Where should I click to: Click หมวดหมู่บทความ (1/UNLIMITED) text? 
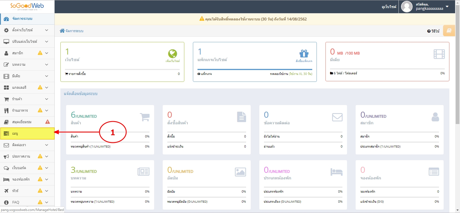tap(93, 202)
